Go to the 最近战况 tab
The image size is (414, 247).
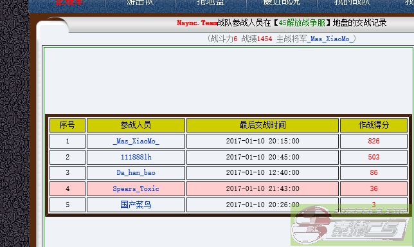point(282,3)
